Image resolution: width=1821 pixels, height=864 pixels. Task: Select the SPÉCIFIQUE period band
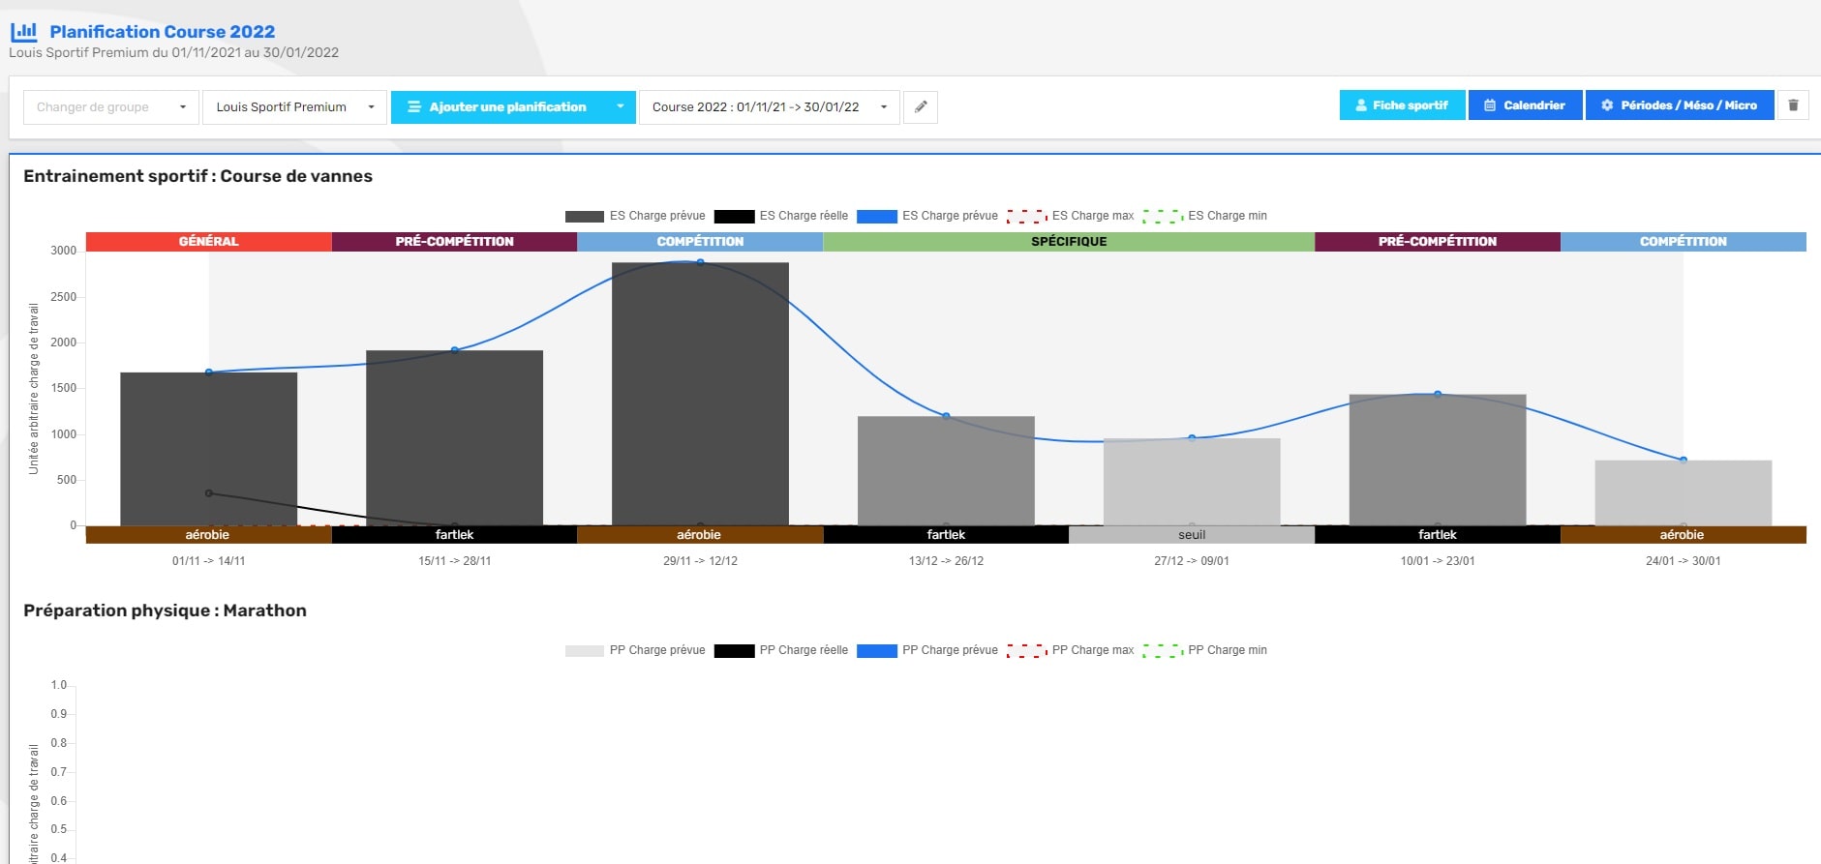[x=1069, y=242]
